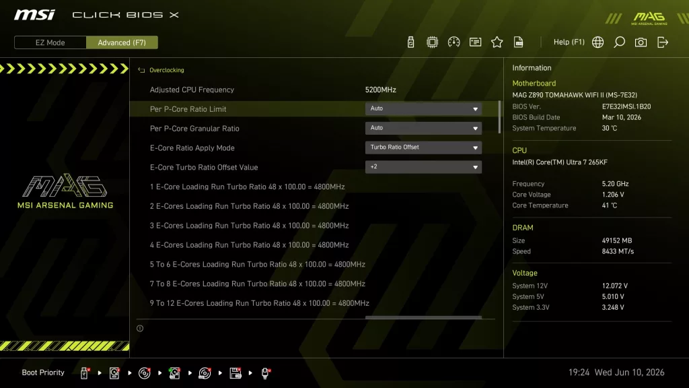
Task: Select the USB CD/DVD boot device icon
Action: click(x=205, y=373)
